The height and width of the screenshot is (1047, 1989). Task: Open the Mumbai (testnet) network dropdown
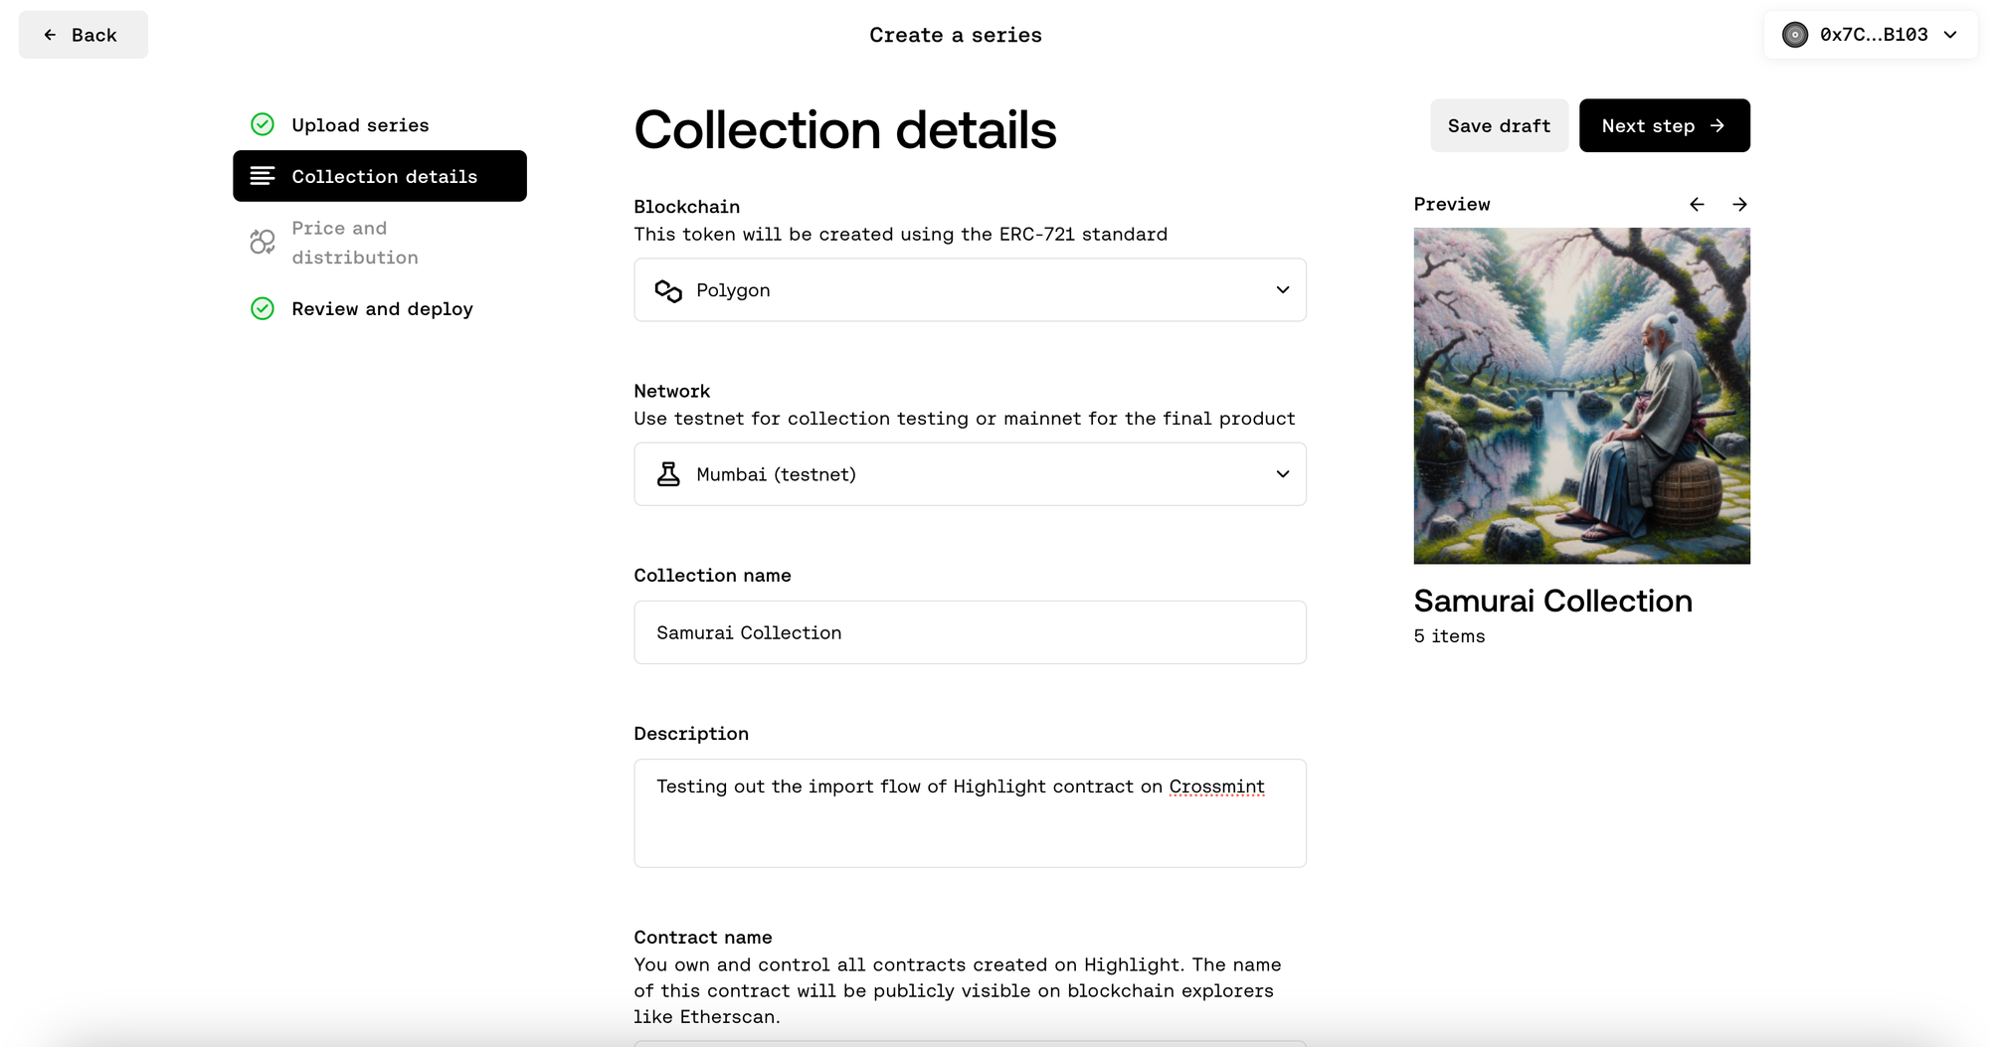(970, 474)
